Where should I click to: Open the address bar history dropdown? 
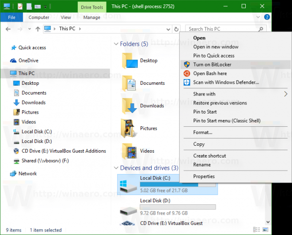pos(168,29)
